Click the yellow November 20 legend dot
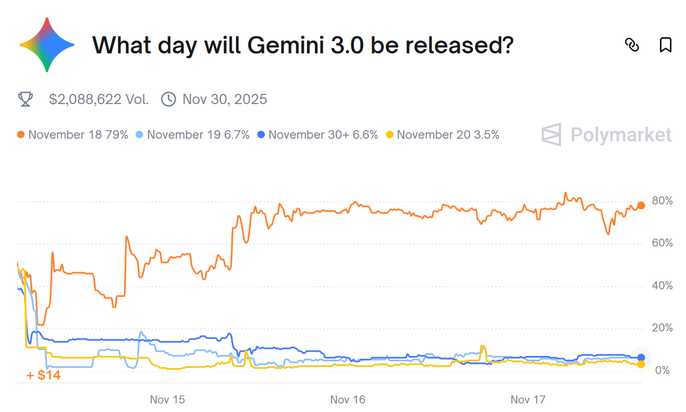 pos(390,135)
